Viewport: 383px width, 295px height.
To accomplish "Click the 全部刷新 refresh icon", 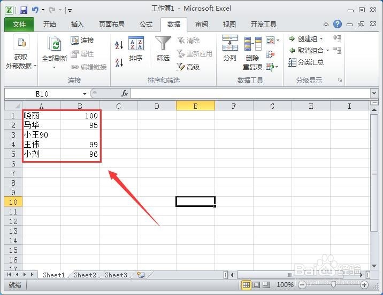I will (54, 44).
